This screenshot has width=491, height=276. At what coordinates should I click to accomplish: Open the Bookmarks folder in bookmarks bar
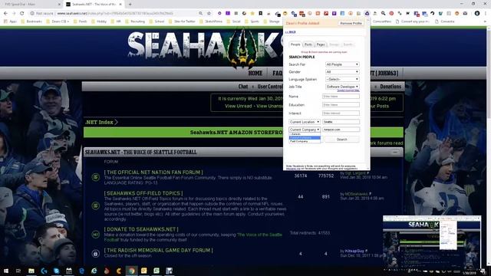click(x=31, y=21)
